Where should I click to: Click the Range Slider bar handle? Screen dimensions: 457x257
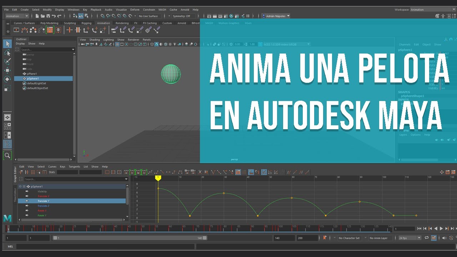[x=130, y=238]
